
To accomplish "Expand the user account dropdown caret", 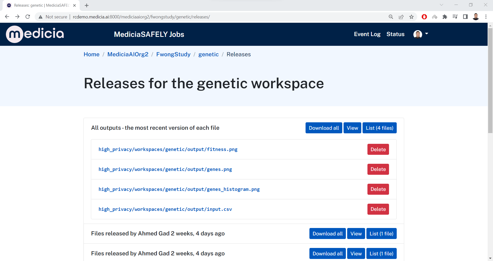I will (426, 34).
